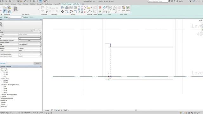The width and height of the screenshot is (203, 114).
Task: Open the Material By Category field
Action: (x=29, y=44)
